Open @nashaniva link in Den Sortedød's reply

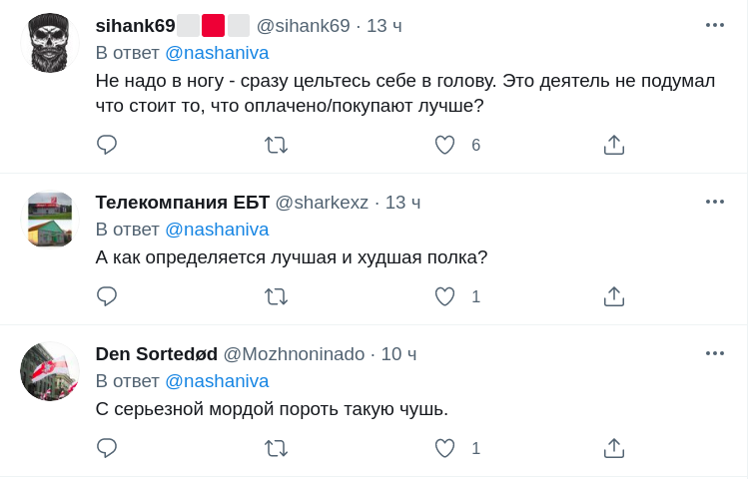tap(217, 381)
